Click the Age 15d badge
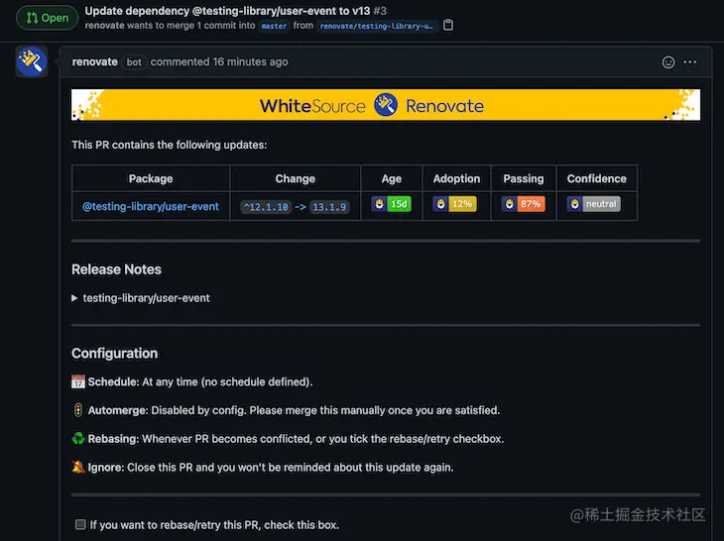This screenshot has width=724, height=541. [391, 204]
